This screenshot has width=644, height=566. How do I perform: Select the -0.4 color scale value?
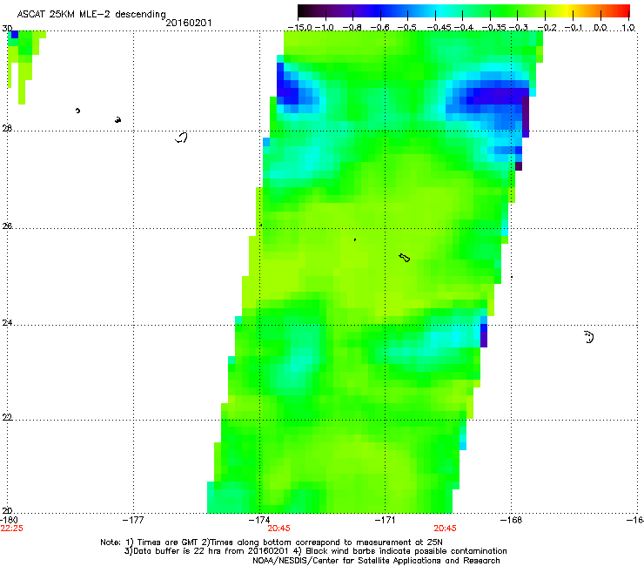pos(462,28)
